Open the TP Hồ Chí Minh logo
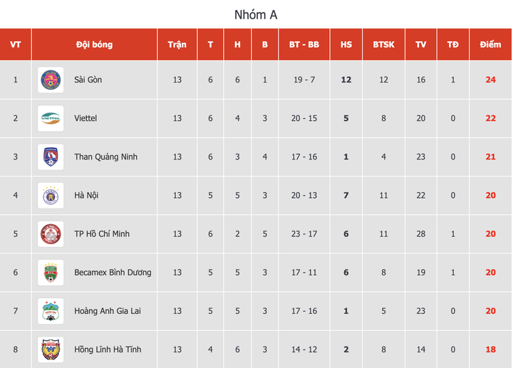The height and width of the screenshot is (368, 513). (x=51, y=233)
